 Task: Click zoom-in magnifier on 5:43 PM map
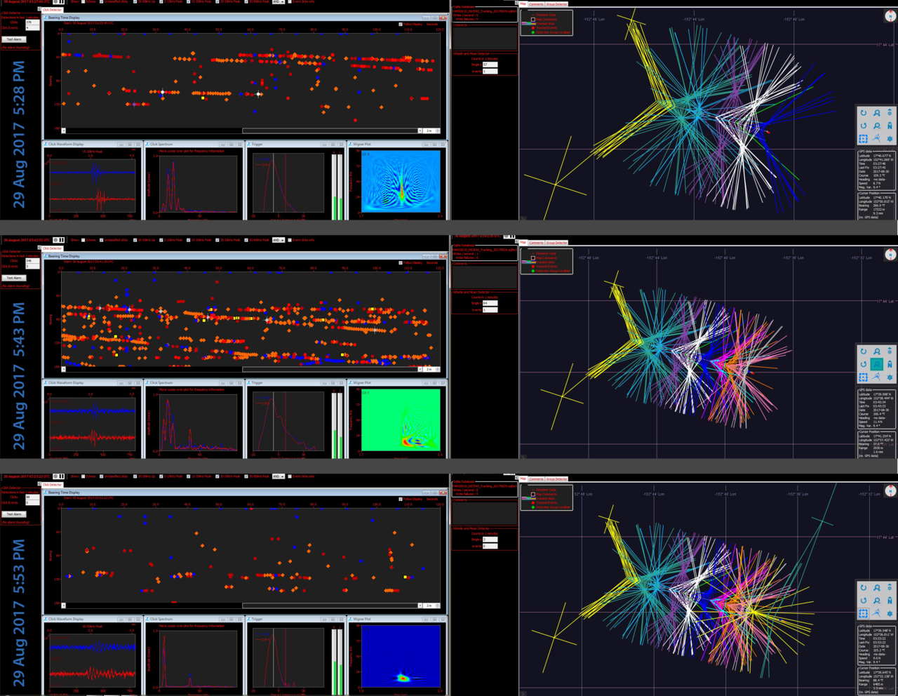877,352
